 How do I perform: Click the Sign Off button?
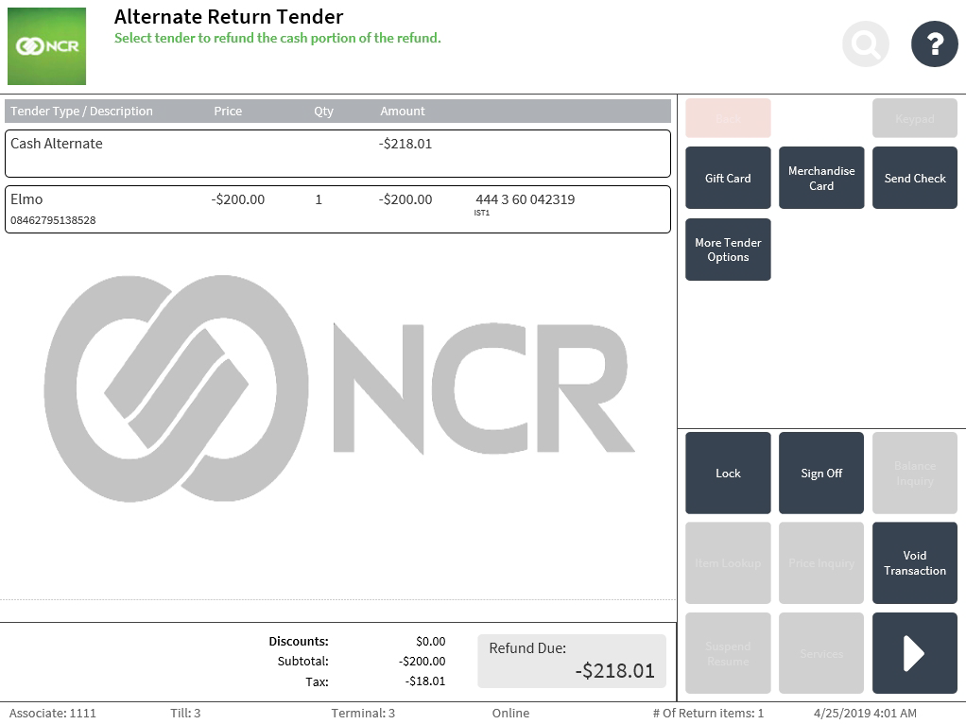click(x=821, y=473)
